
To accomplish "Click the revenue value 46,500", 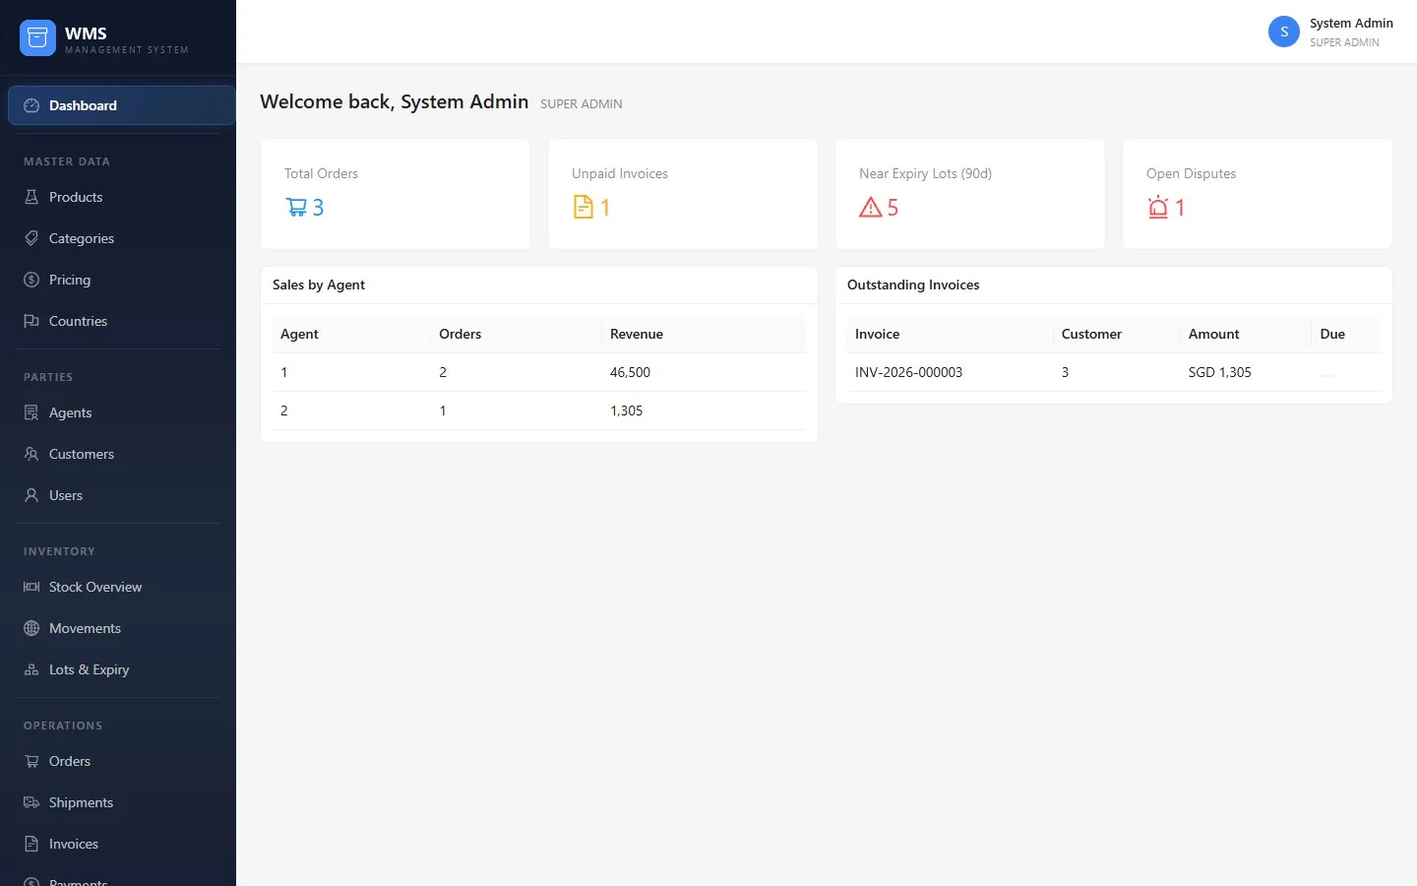I will tap(630, 372).
